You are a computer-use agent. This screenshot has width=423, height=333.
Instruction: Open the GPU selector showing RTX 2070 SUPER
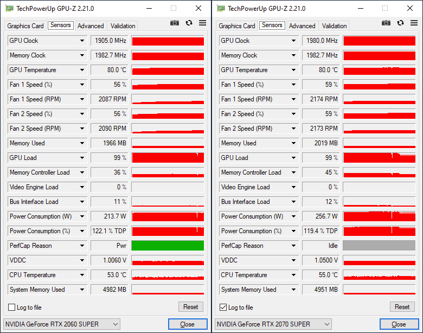click(273, 324)
